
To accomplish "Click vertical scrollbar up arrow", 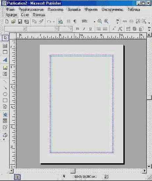I will click(149, 35).
